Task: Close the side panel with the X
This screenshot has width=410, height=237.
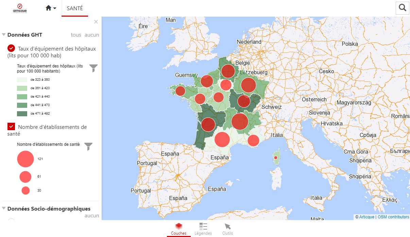Action: (x=96, y=22)
